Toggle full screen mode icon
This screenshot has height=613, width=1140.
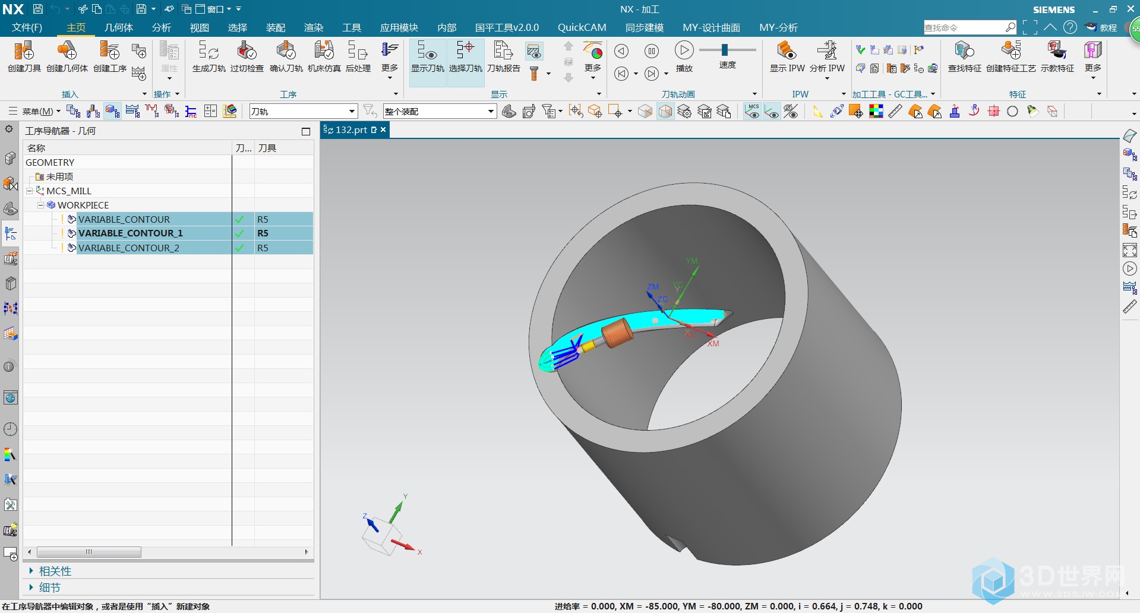coord(1030,27)
